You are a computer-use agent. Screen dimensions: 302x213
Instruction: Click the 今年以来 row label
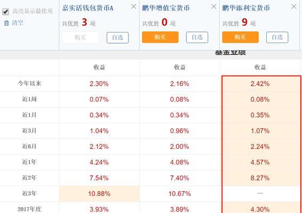tap(29, 84)
